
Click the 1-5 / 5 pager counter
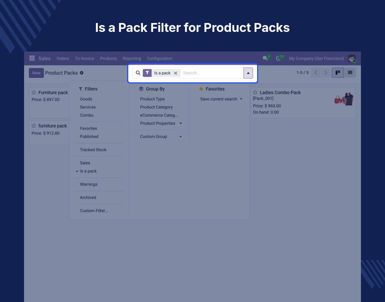302,72
